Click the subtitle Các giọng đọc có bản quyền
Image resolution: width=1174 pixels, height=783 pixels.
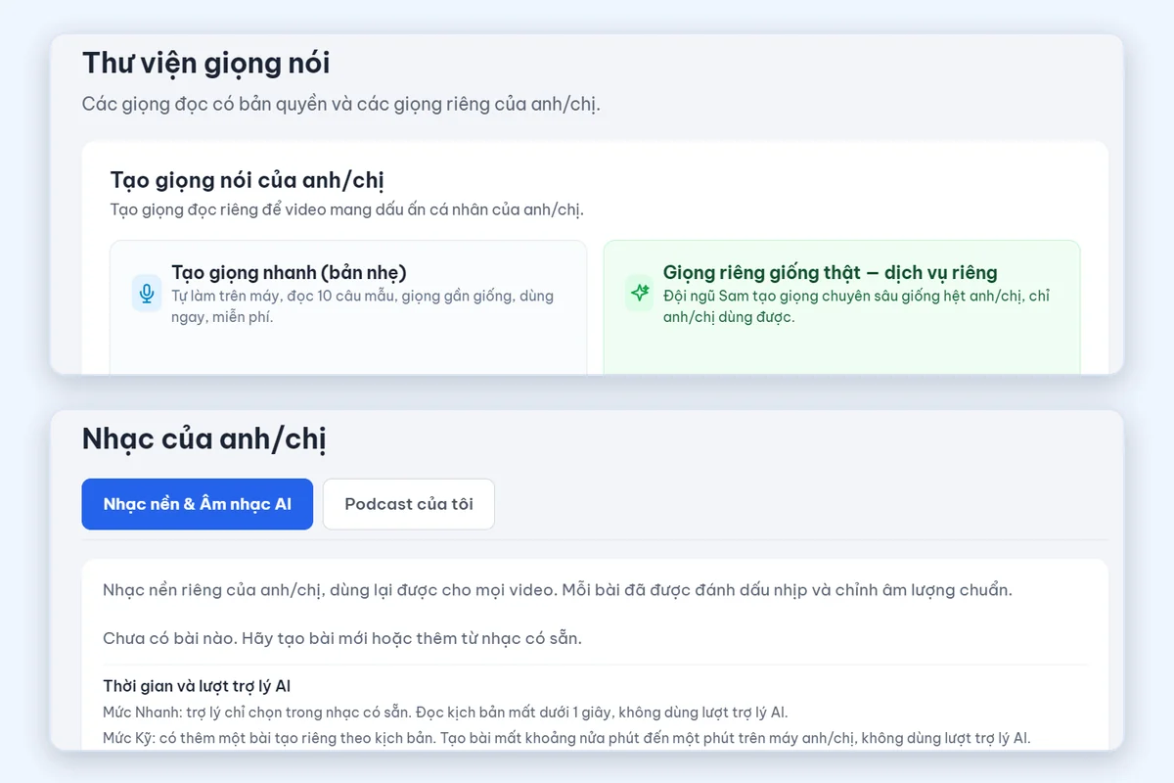[341, 104]
